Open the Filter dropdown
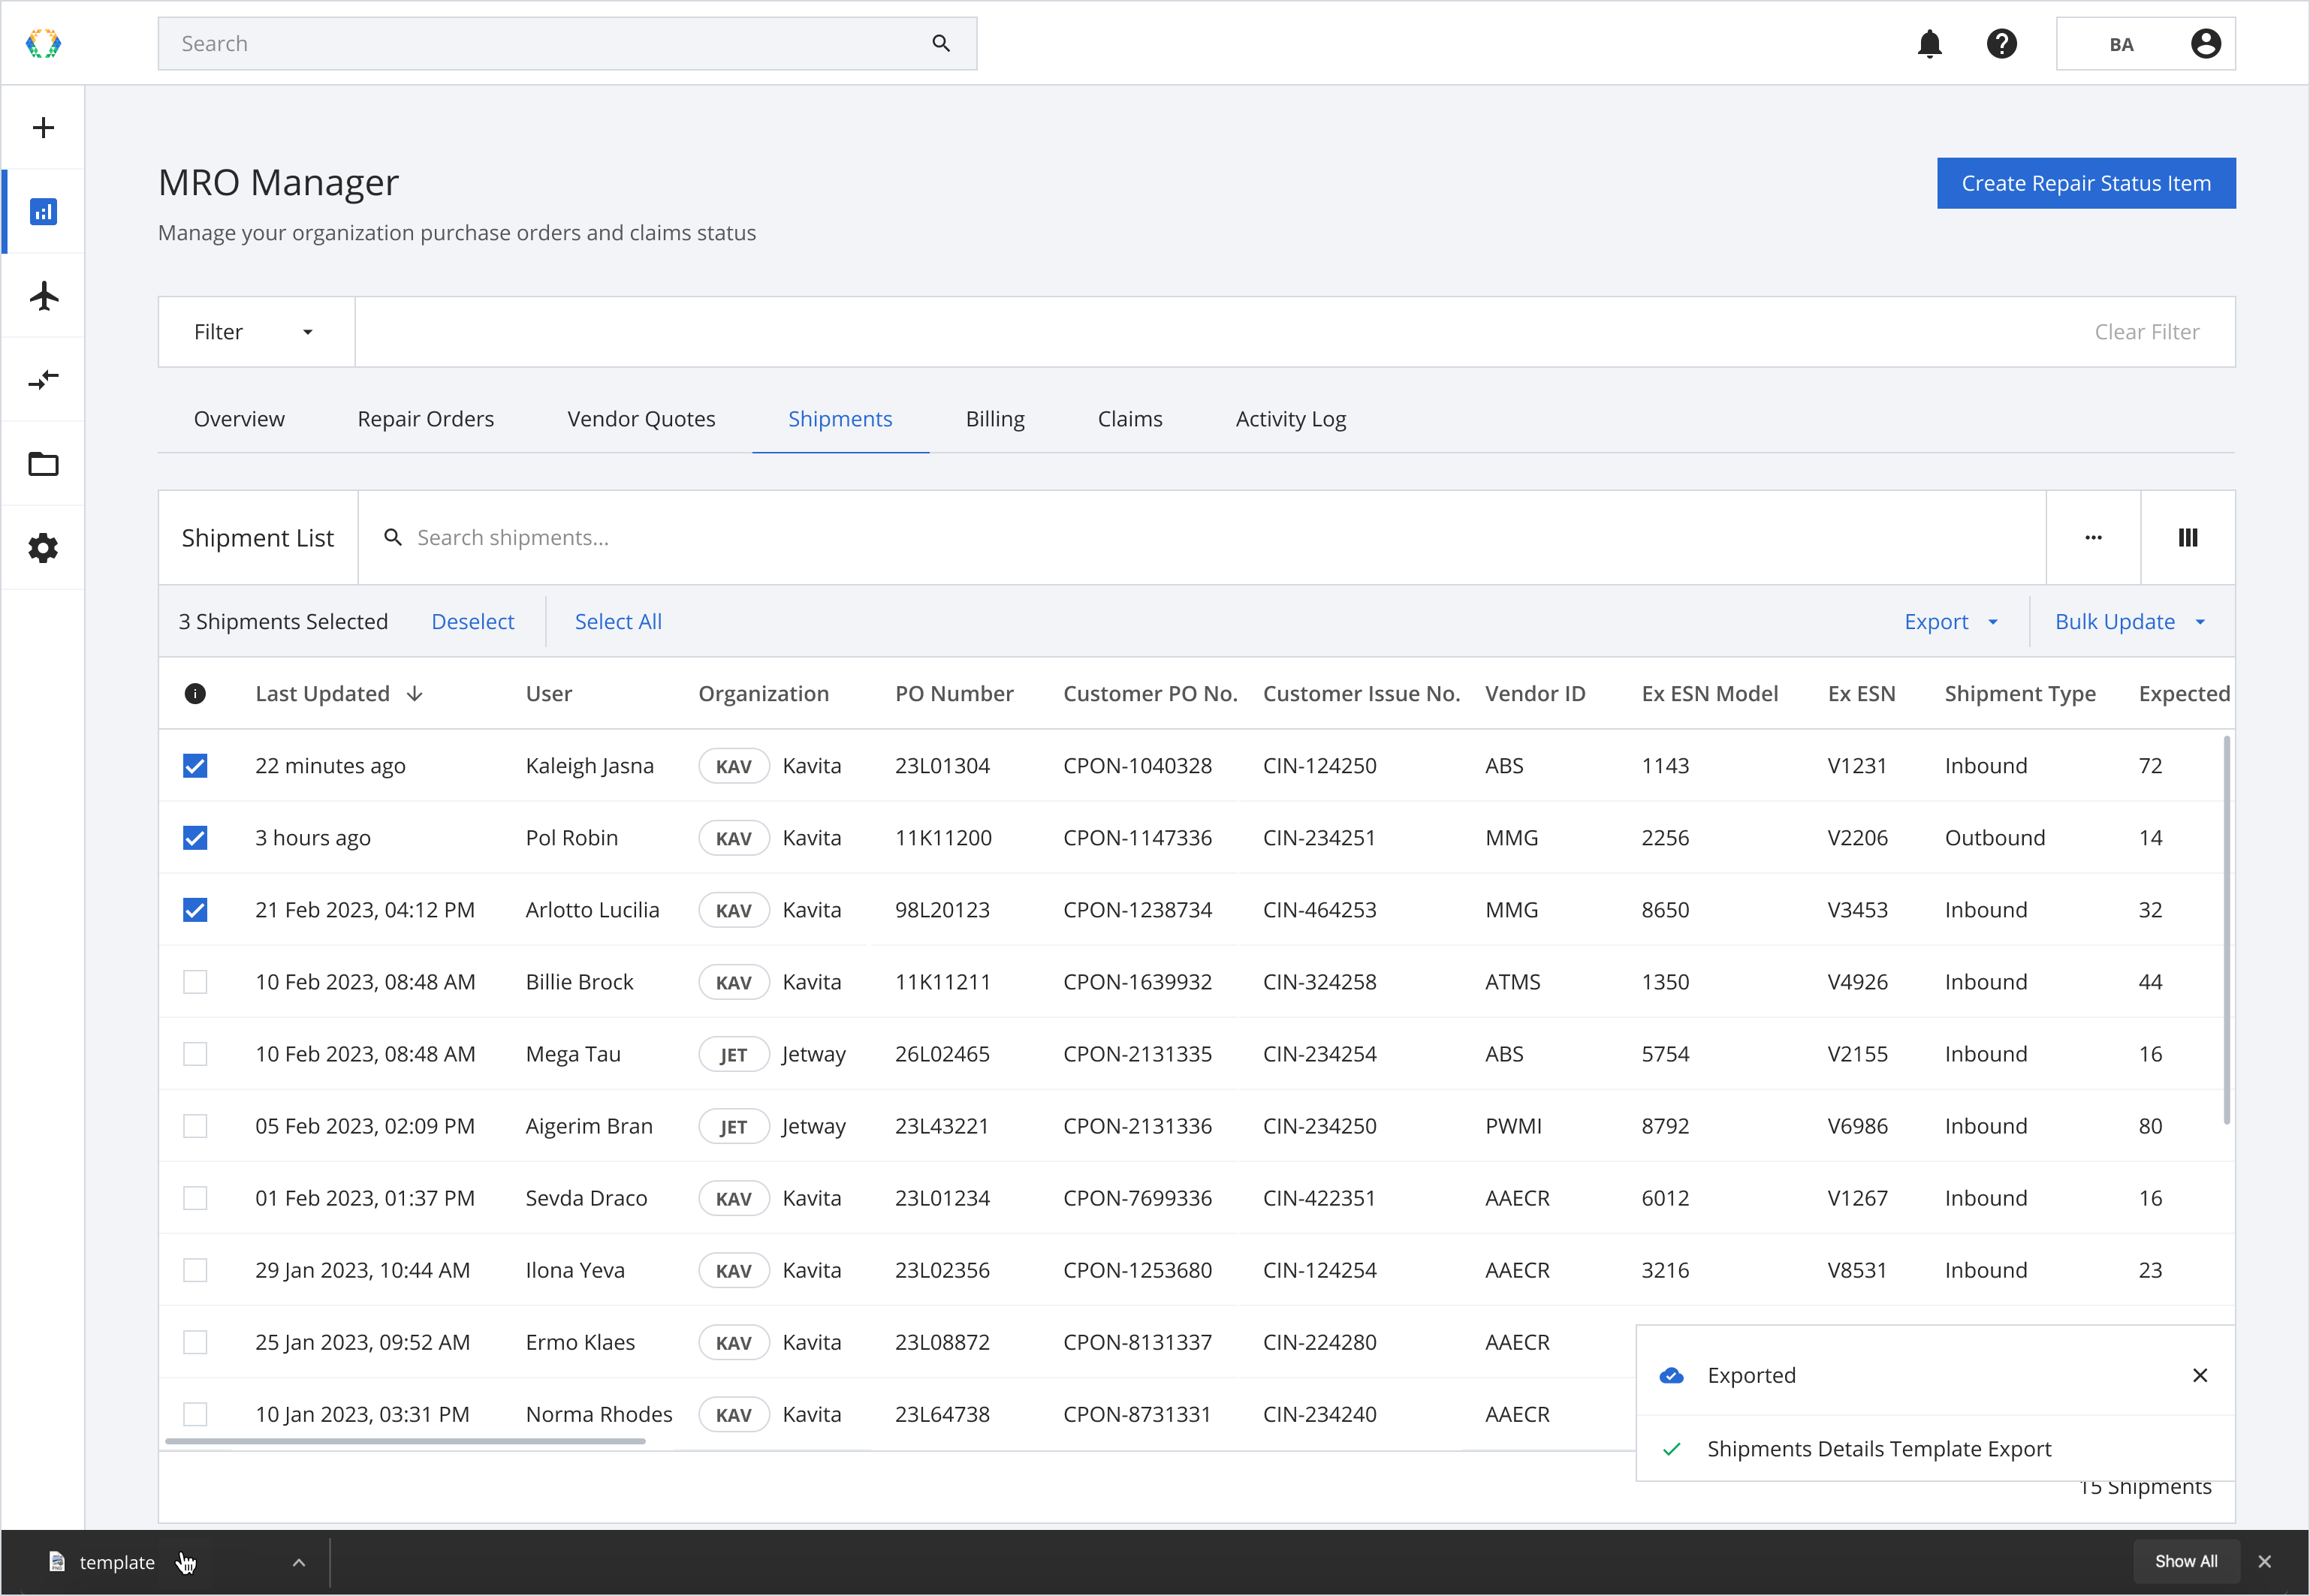Screen dimensions: 2310x1596 (x=256, y=332)
